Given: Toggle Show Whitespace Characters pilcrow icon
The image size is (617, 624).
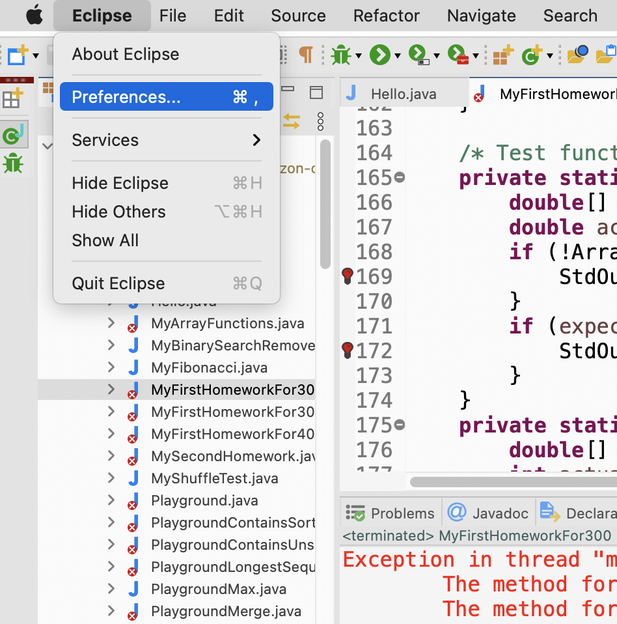Looking at the screenshot, I should [305, 55].
